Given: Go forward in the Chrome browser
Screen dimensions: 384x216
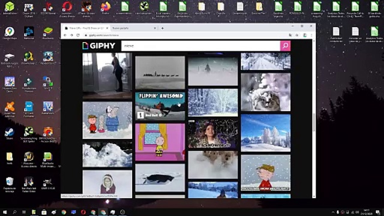Looking at the screenshot, I should pyautogui.click(x=71, y=35).
